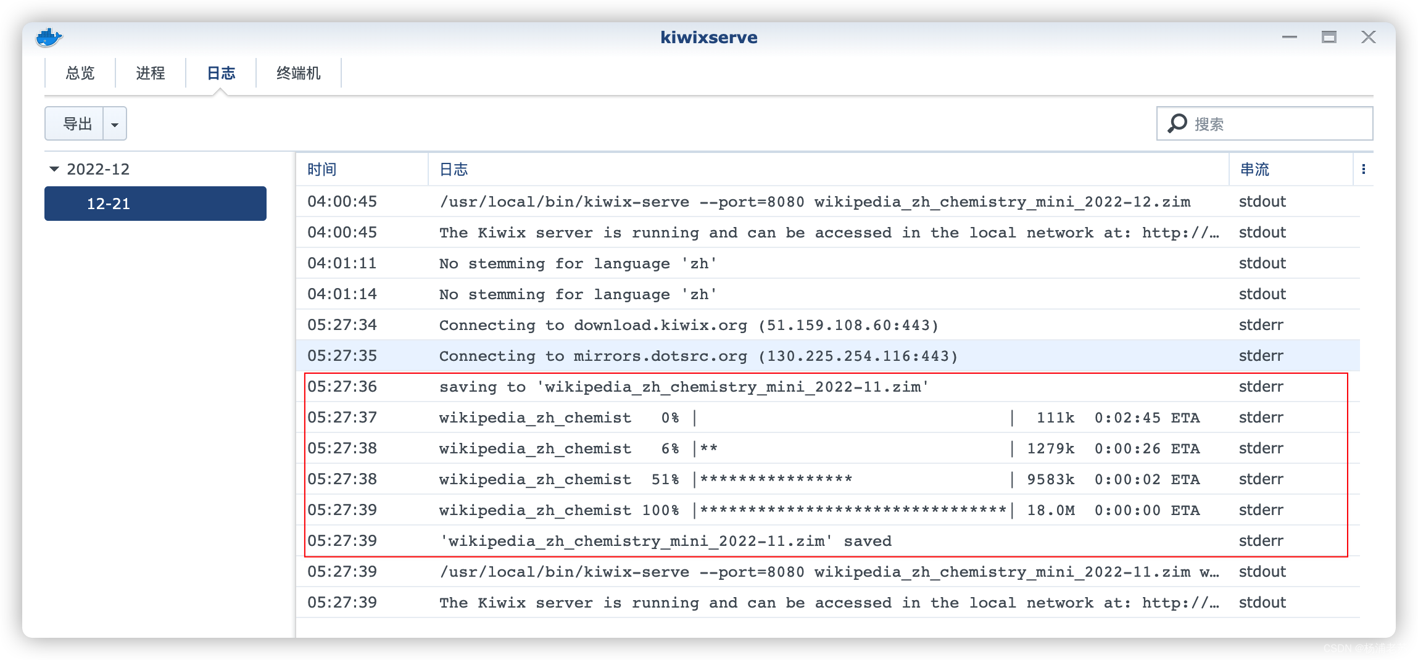This screenshot has height=660, width=1418.
Task: Click the Docker whale icon in title bar
Action: pyautogui.click(x=49, y=38)
